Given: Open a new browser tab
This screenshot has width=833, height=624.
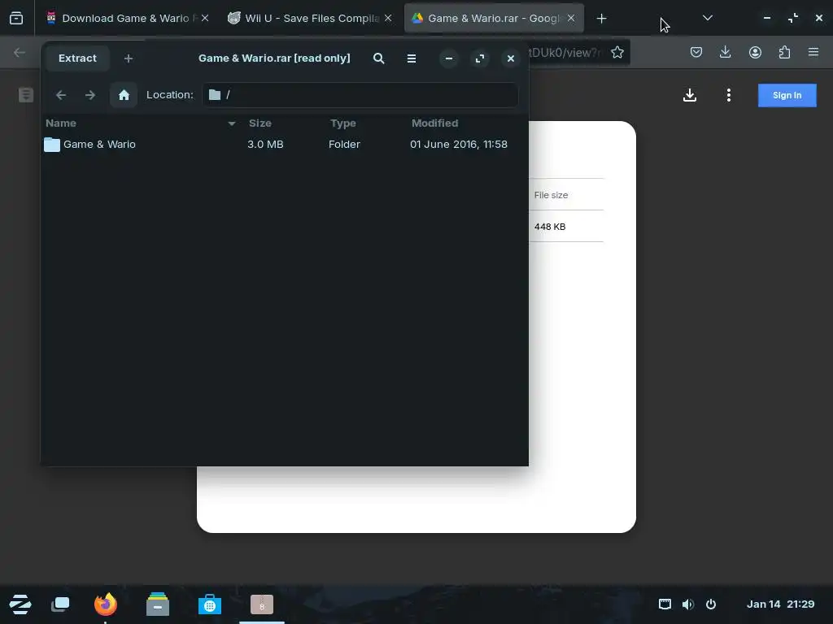Looking at the screenshot, I should coord(601,19).
